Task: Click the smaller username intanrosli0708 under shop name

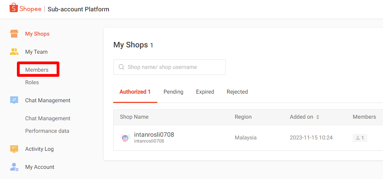Action: tap(149, 141)
